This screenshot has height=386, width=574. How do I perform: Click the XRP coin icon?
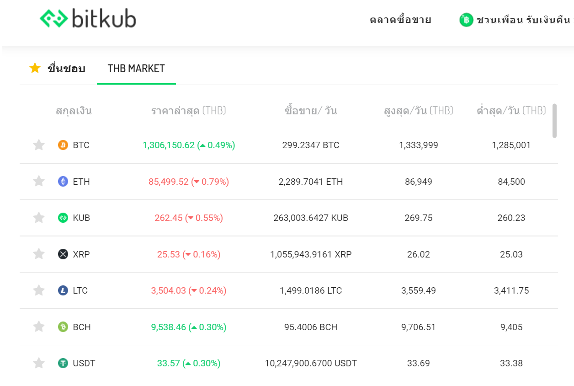63,254
